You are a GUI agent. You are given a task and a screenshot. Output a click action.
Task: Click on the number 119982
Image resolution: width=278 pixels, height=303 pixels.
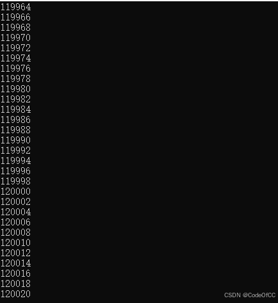[x=16, y=99]
